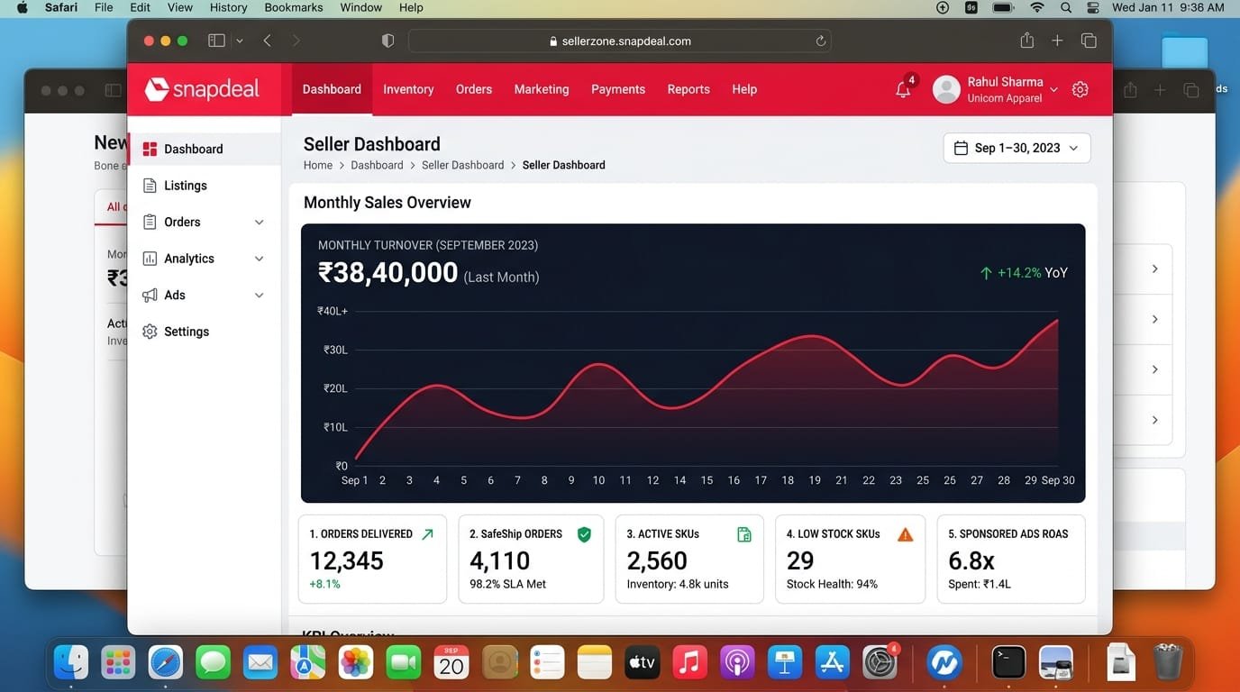The image size is (1240, 692).
Task: Click the Home breadcrumb link
Action: [318, 165]
